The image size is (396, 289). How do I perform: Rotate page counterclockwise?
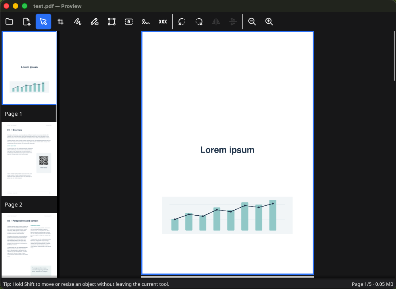182,22
